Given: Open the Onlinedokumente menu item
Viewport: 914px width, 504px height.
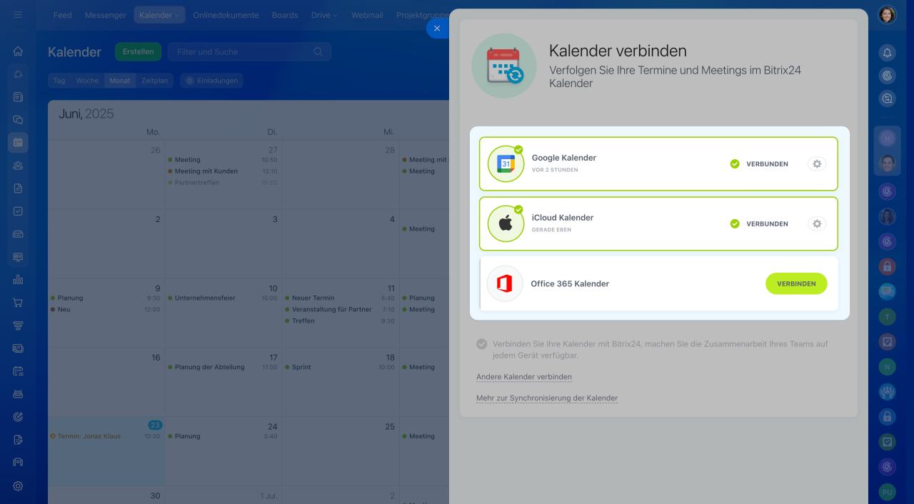Looking at the screenshot, I should 226,15.
